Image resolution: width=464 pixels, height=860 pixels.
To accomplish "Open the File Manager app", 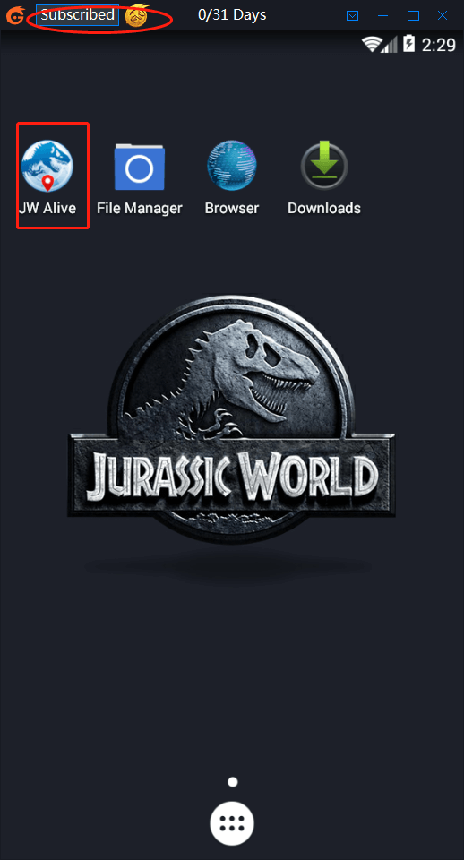I will click(140, 167).
